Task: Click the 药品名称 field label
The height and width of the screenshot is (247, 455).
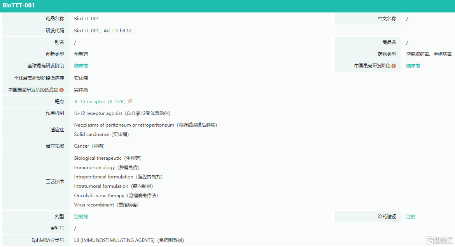Action: click(55, 19)
